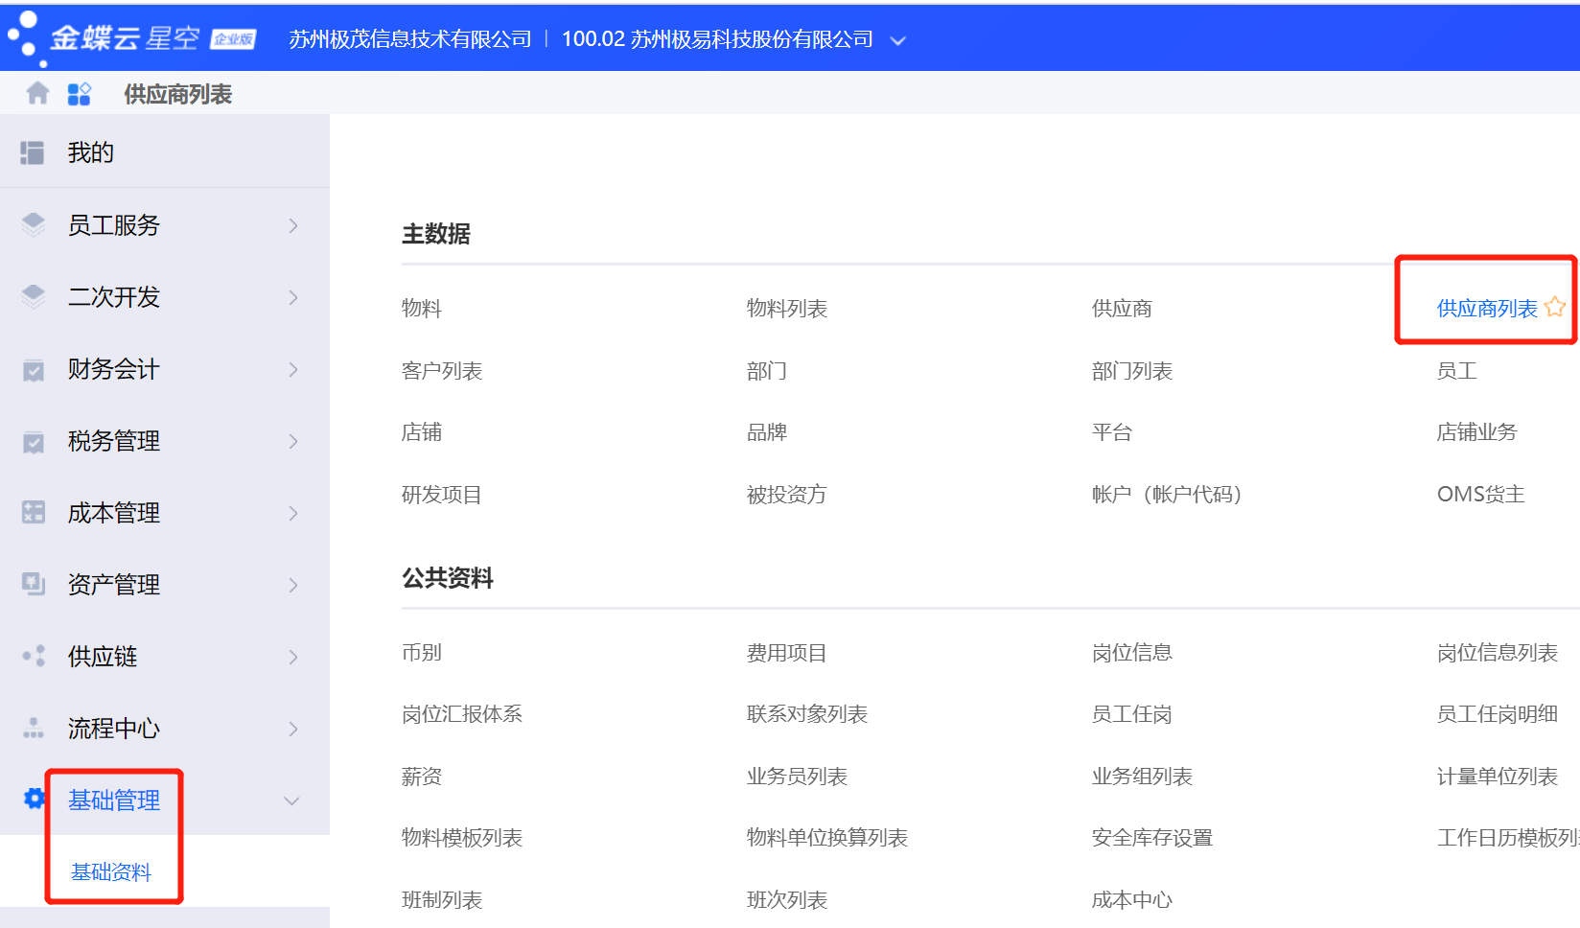
Task: Open the 岗位信息 link
Action: (1132, 653)
